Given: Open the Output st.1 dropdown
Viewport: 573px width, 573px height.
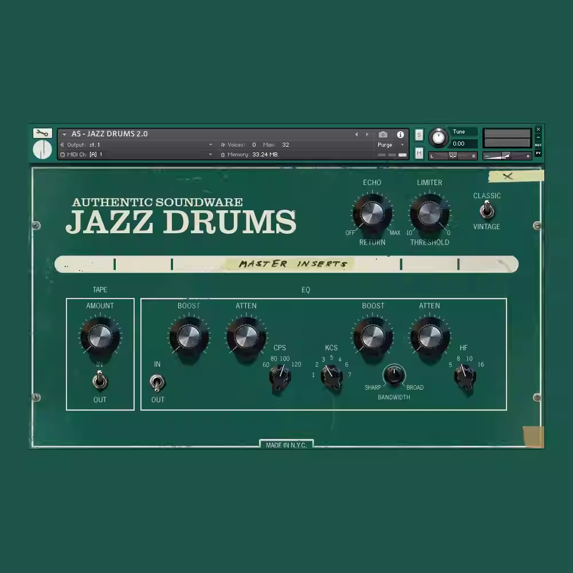Looking at the screenshot, I should (x=136, y=145).
